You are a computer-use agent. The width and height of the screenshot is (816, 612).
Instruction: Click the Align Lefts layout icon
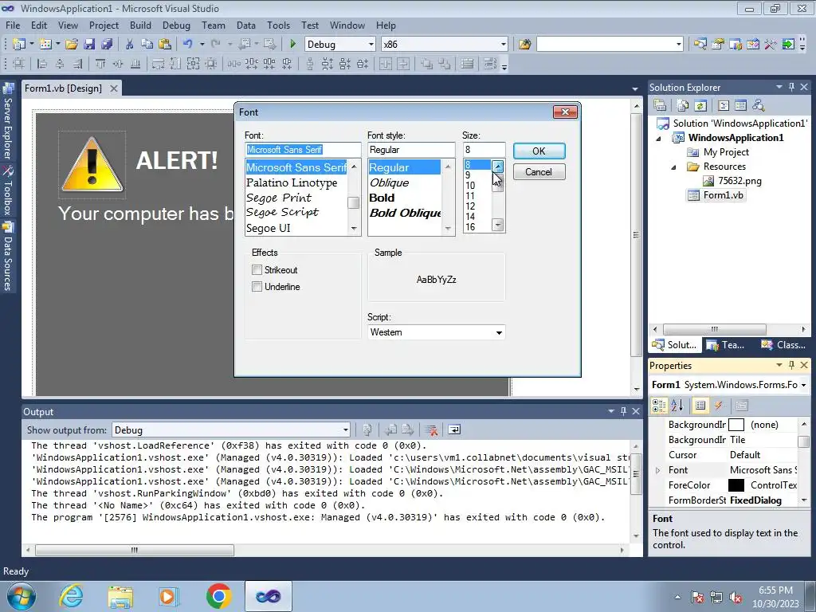pyautogui.click(x=42, y=64)
